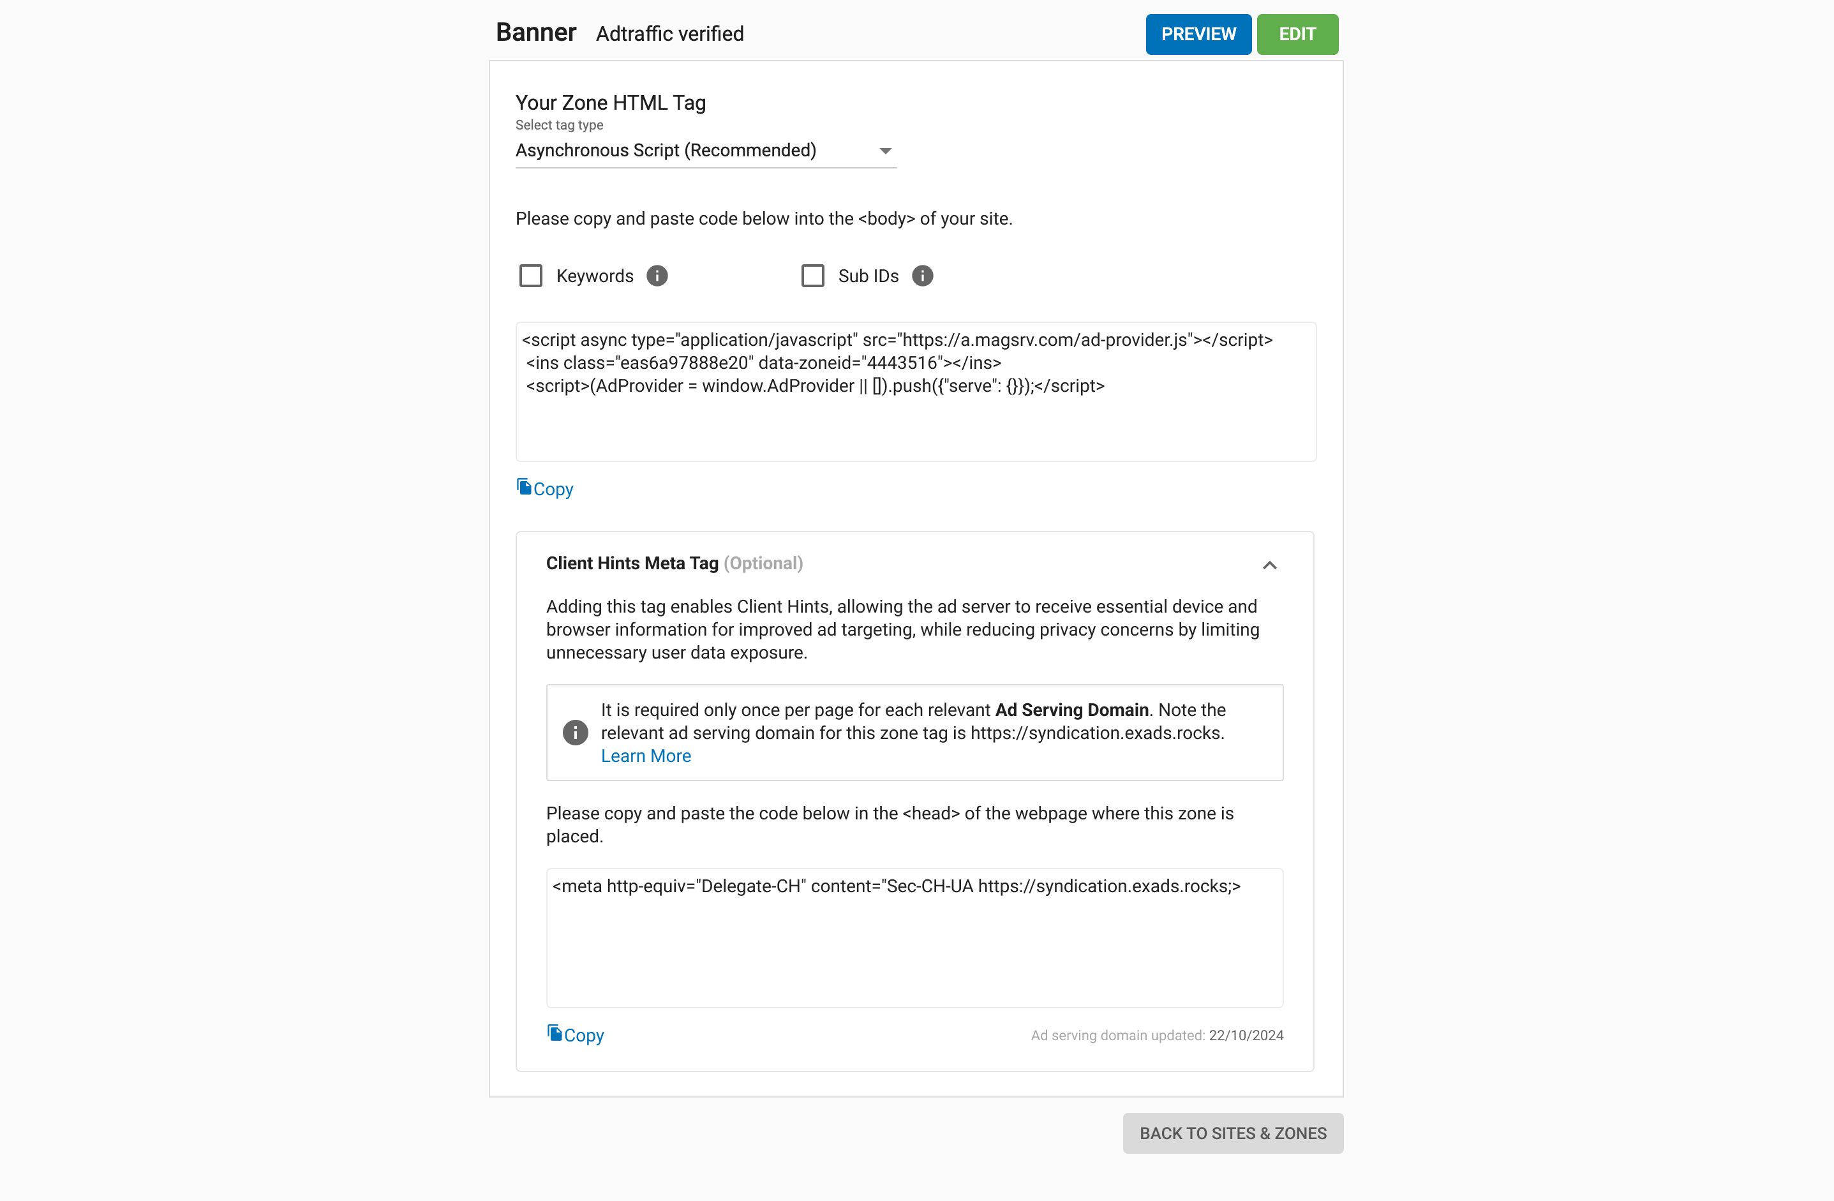Image resolution: width=1834 pixels, height=1201 pixels.
Task: Click copy icon below Client Hints meta tag
Action: pos(555,1033)
